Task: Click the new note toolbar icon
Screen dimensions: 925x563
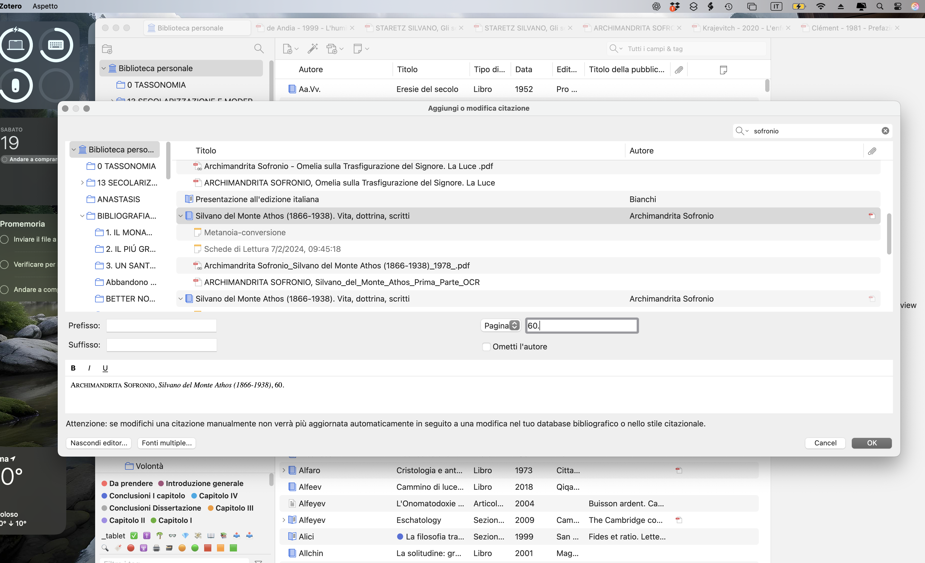Action: [x=358, y=48]
